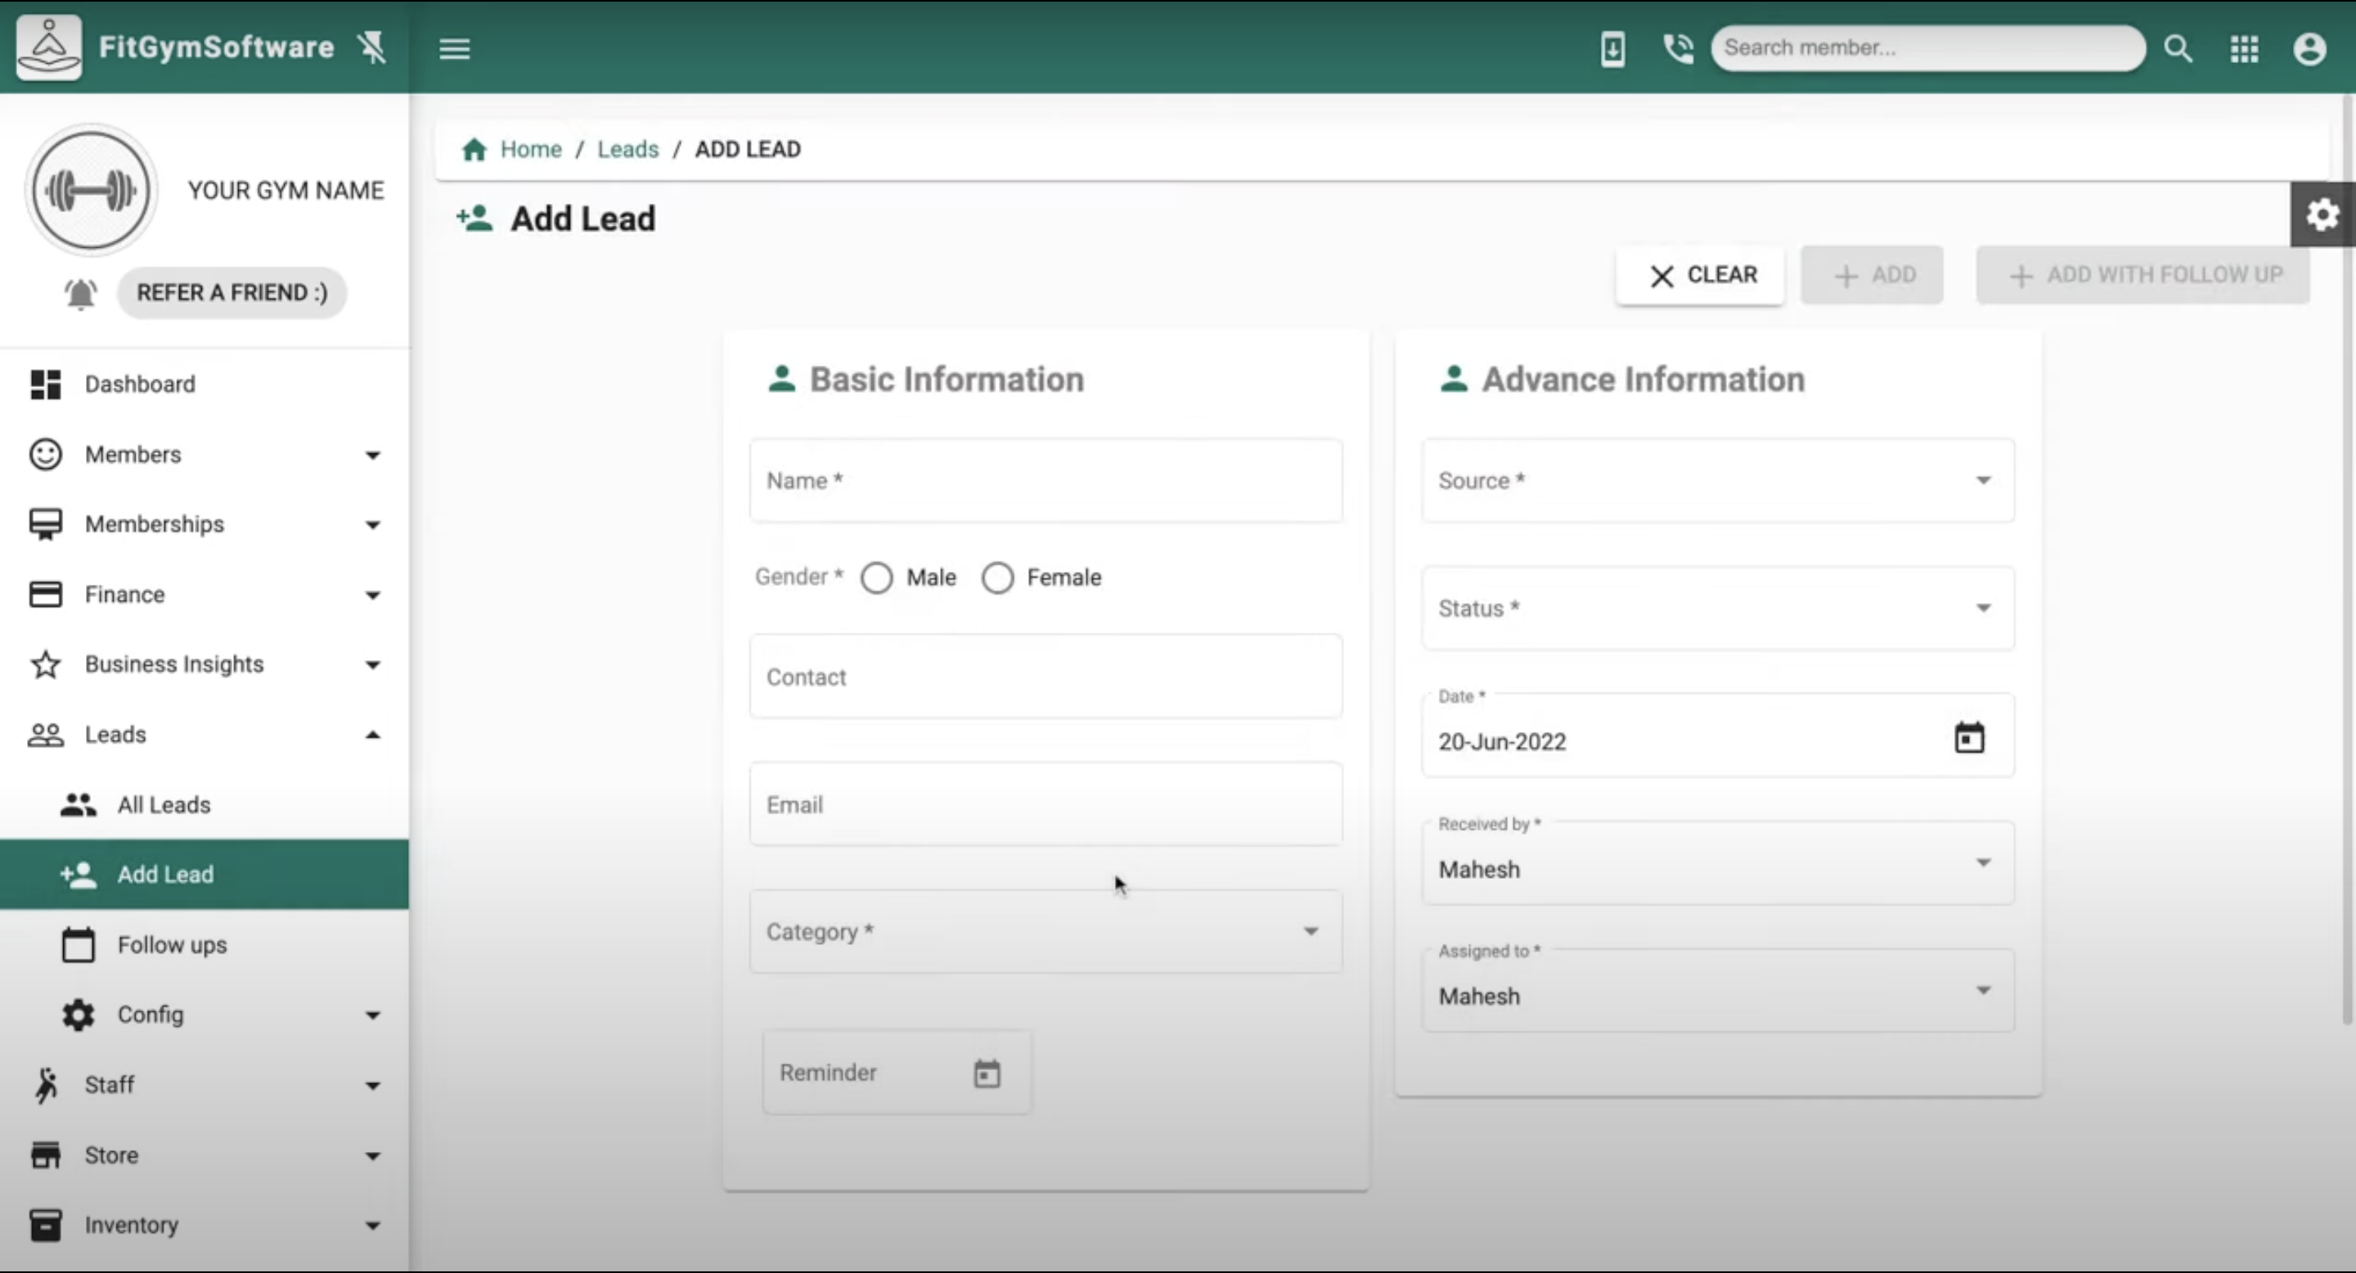Click the search magnifier icon
Screen dimensions: 2356x1273
pos(2178,48)
